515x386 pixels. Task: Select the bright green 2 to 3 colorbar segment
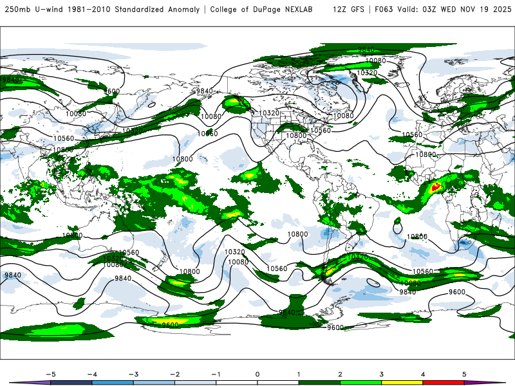360,383
